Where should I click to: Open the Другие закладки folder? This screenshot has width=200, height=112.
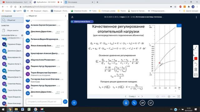[x=191, y=11]
